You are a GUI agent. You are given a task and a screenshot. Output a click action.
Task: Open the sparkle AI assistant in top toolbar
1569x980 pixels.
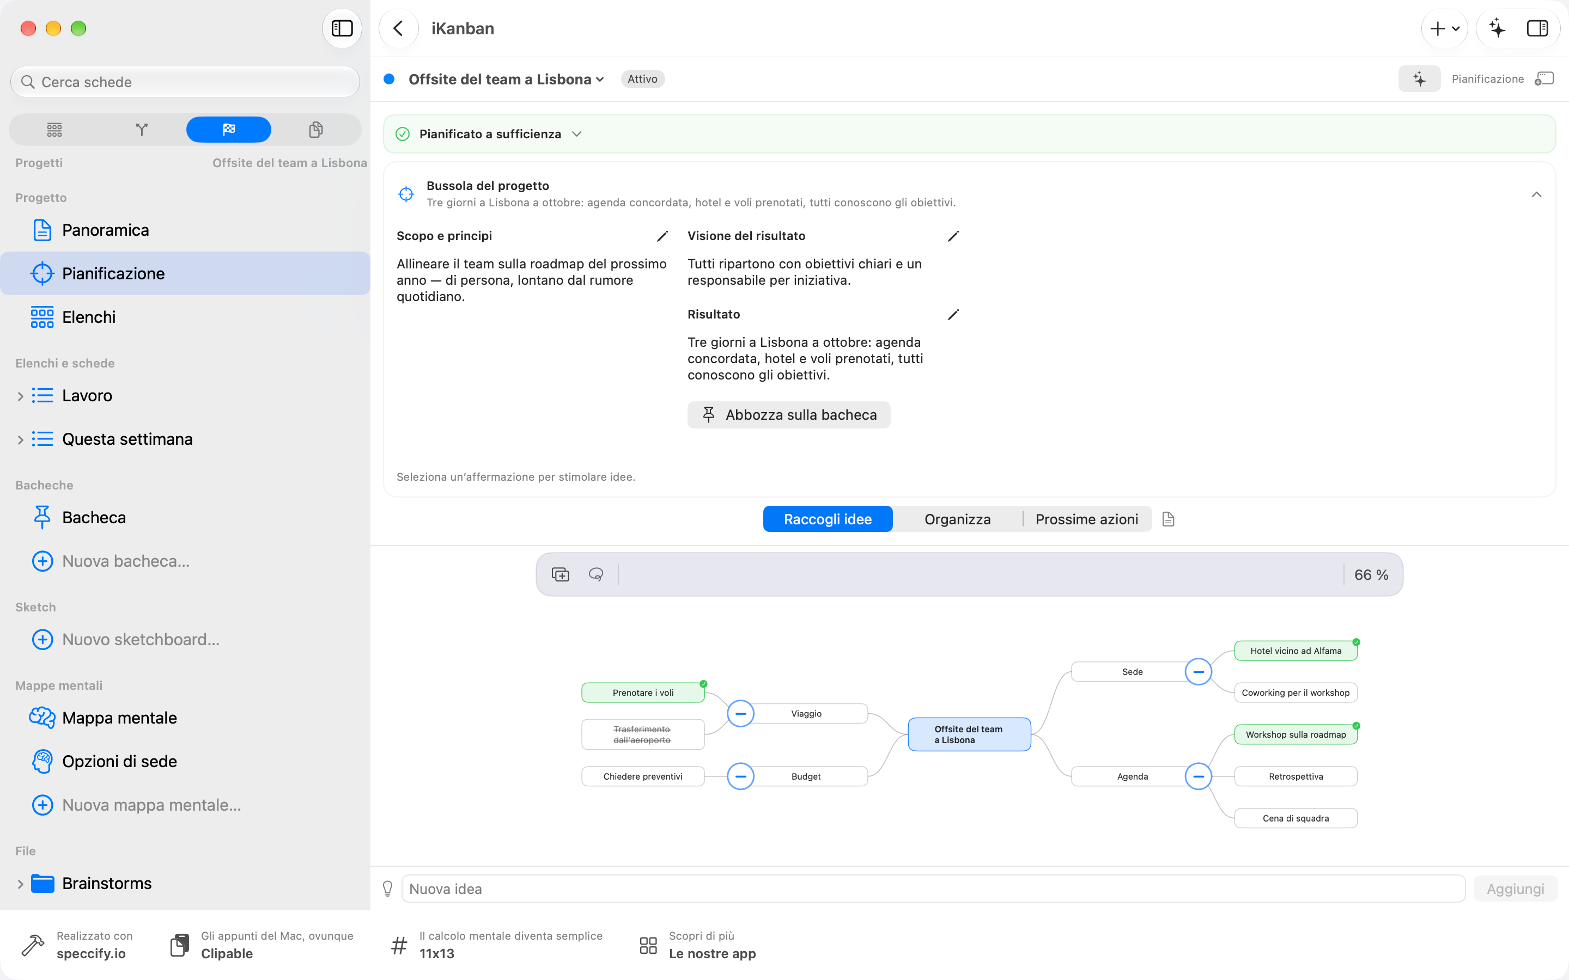coord(1497,28)
